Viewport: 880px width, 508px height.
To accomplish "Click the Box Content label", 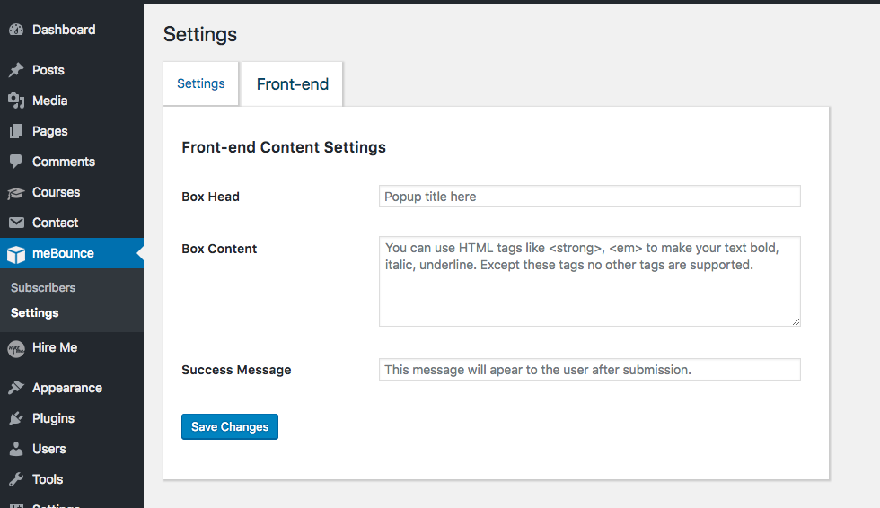I will (x=219, y=249).
